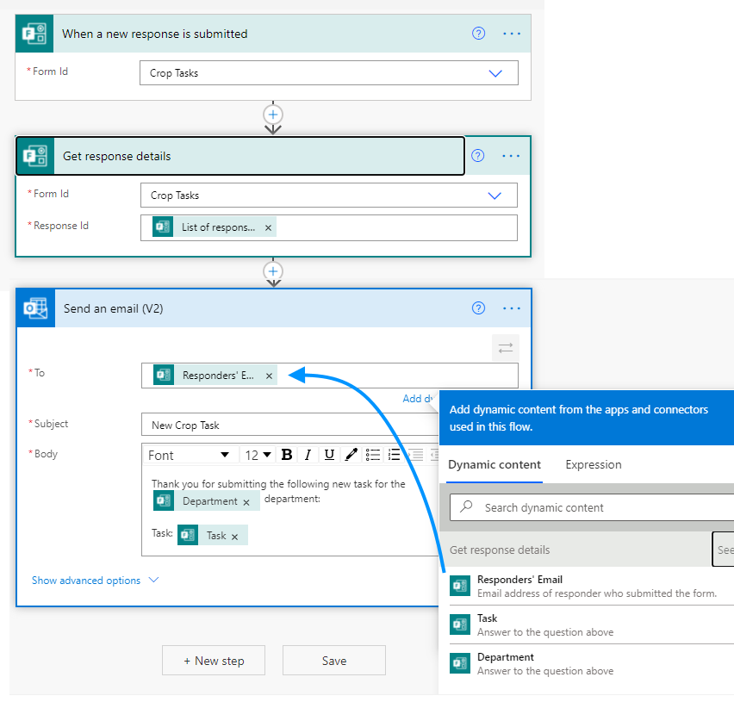Click the Get response details card title

116,156
